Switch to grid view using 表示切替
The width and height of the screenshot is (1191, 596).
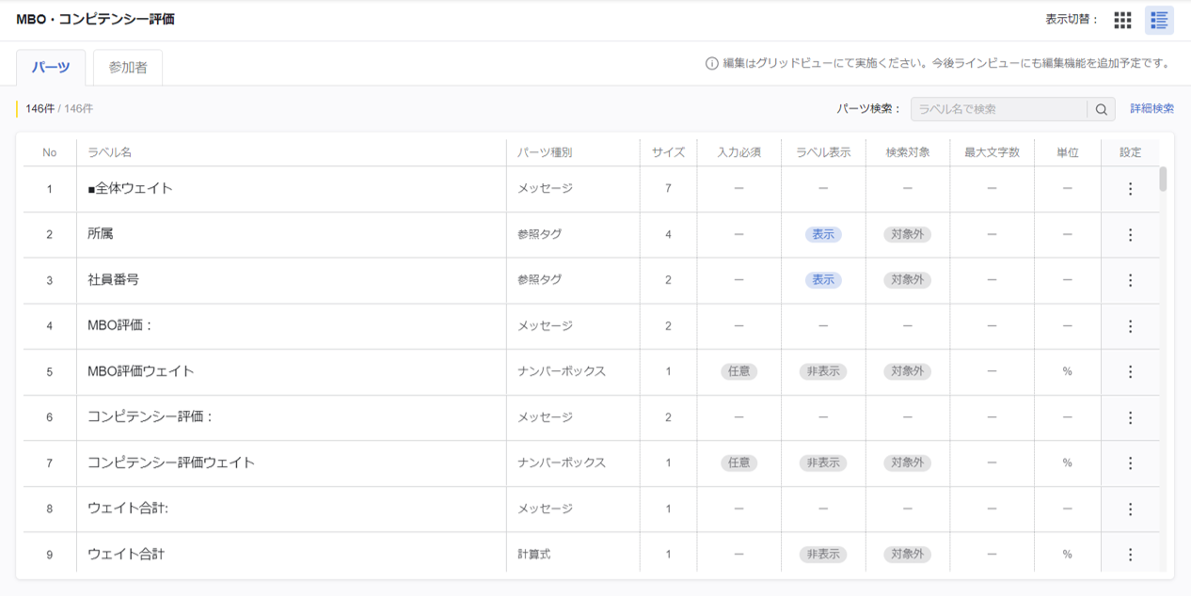[1122, 20]
